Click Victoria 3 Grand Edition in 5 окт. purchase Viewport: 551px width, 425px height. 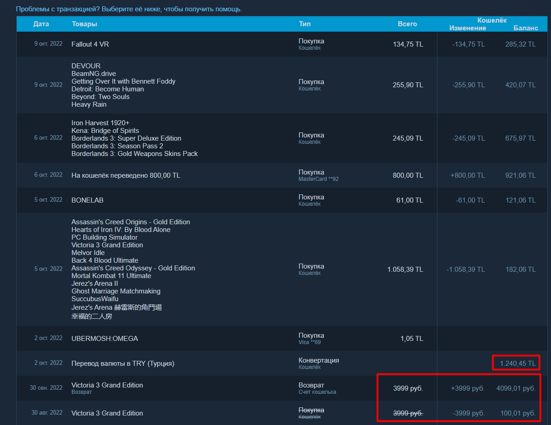point(107,245)
